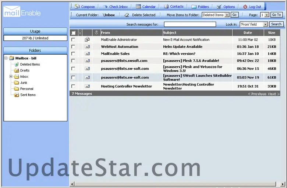Click the attachment paperclip column header icon
287x188 pixels.
[96, 33]
